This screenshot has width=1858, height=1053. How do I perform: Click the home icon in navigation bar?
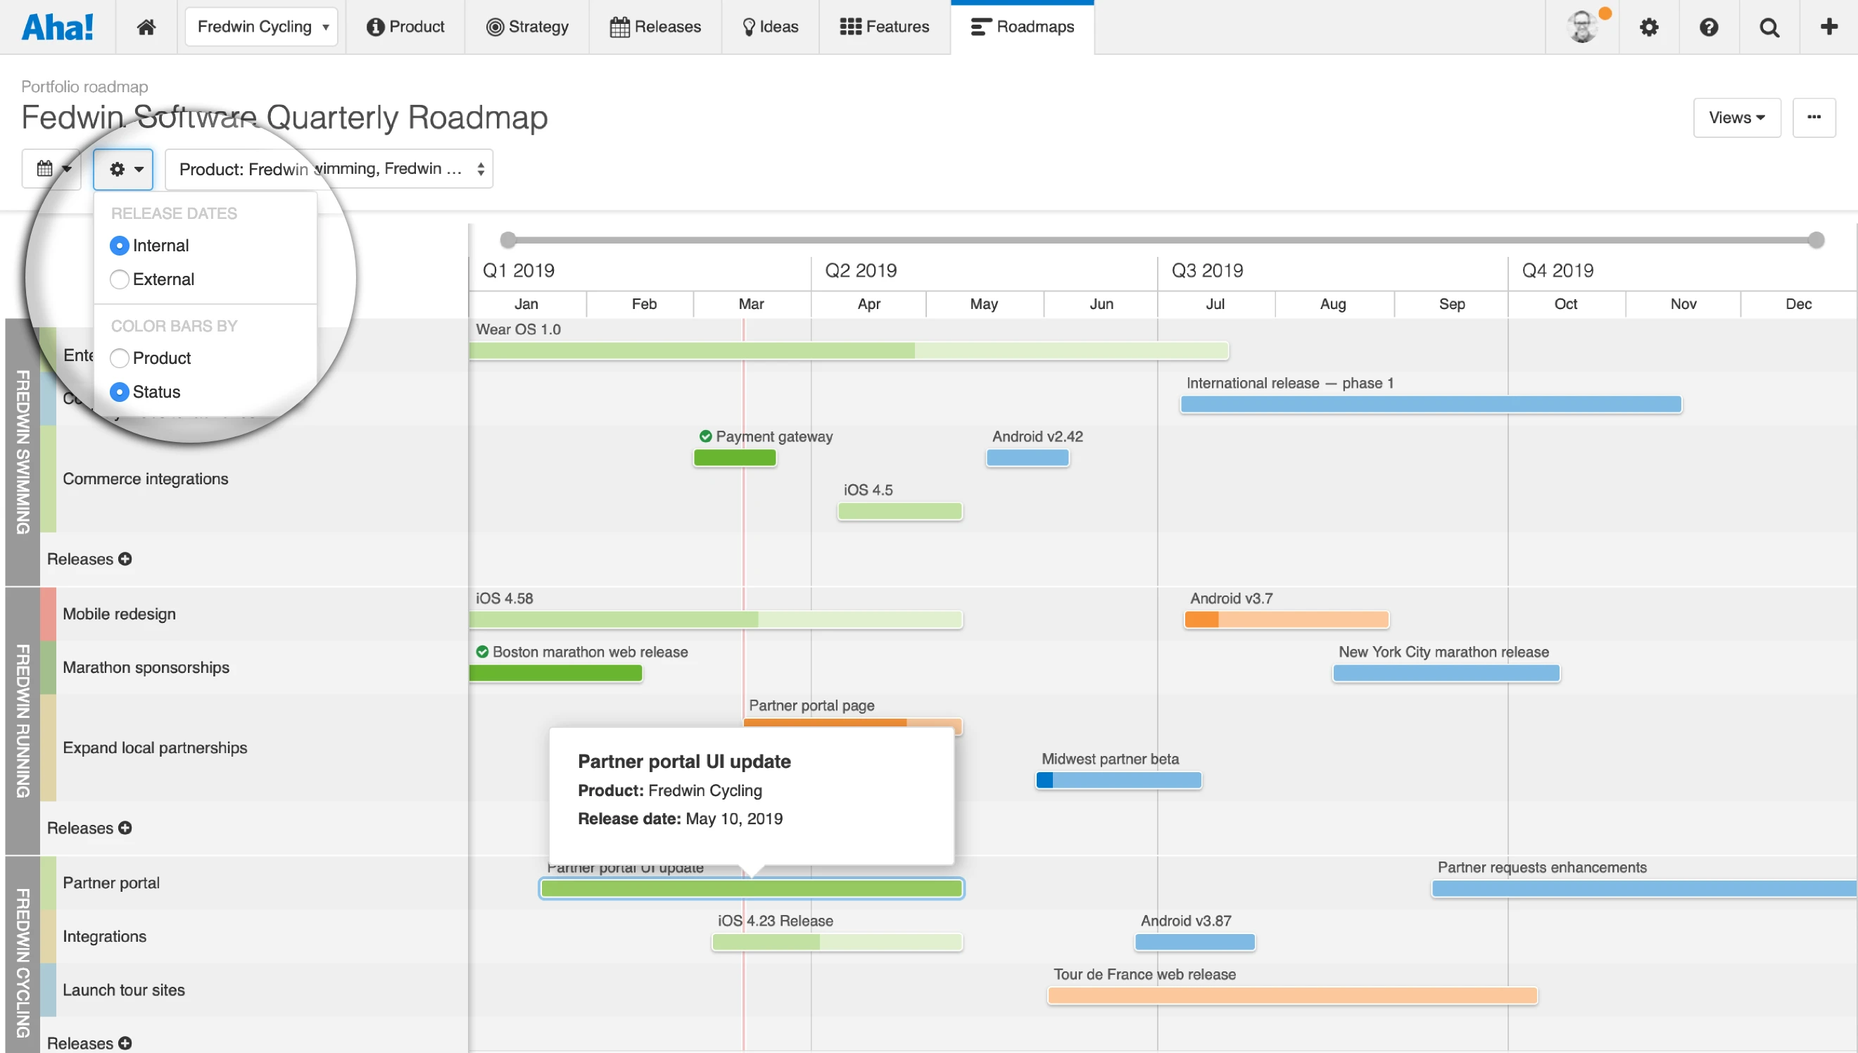pyautogui.click(x=146, y=27)
